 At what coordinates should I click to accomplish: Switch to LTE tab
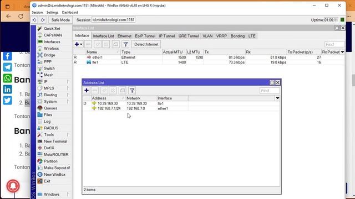[x=252, y=36]
